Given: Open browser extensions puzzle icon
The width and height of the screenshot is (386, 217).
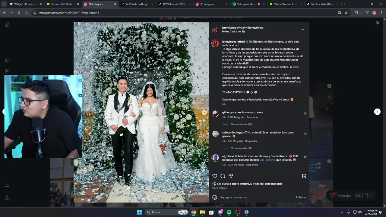Looking at the screenshot, I should [356, 13].
